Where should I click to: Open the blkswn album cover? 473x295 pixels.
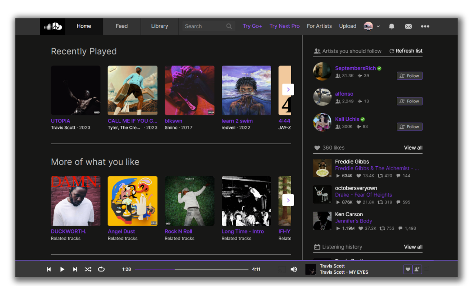tap(190, 90)
